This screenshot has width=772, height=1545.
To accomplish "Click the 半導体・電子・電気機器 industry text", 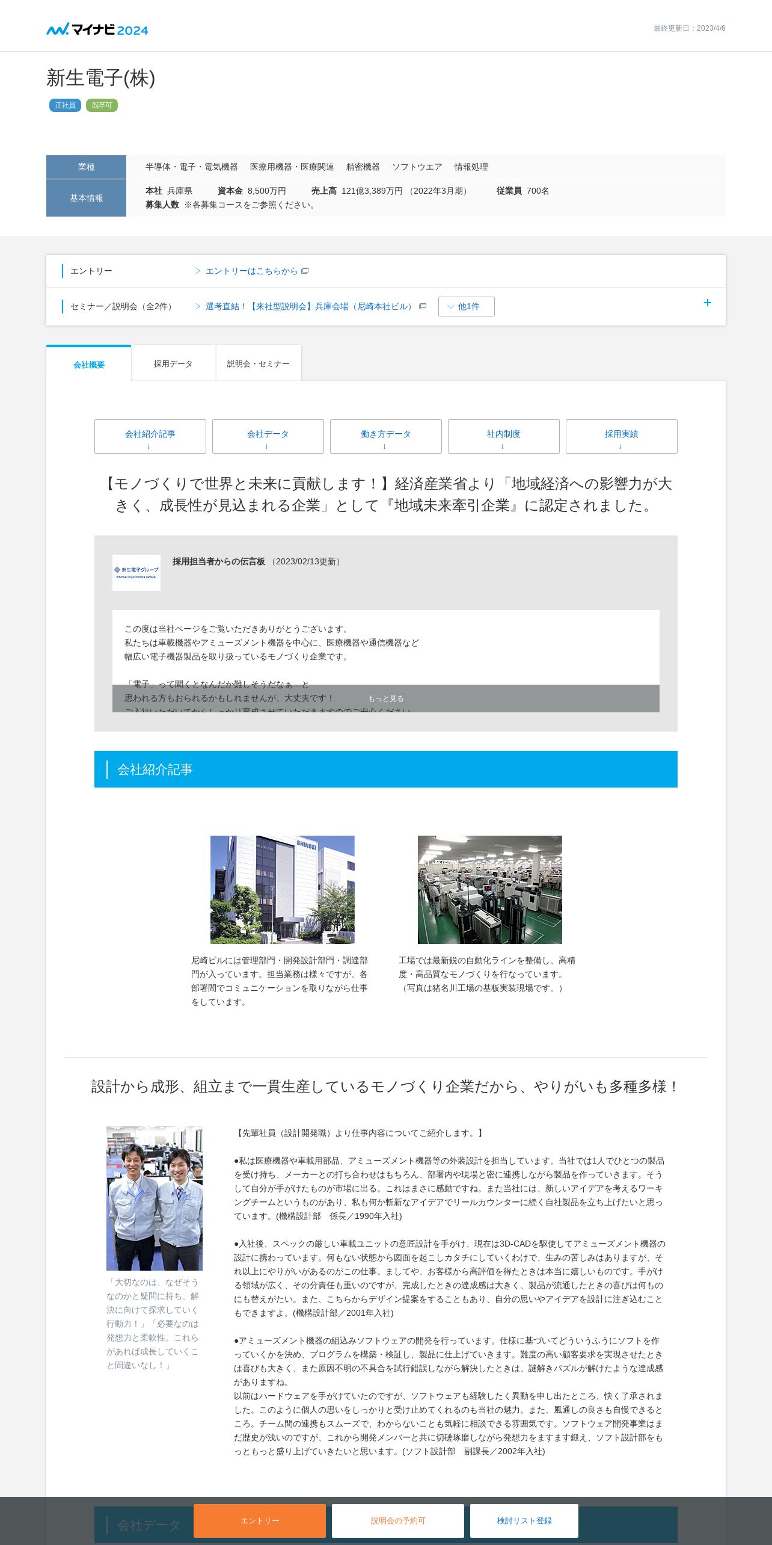I will pyautogui.click(x=192, y=167).
